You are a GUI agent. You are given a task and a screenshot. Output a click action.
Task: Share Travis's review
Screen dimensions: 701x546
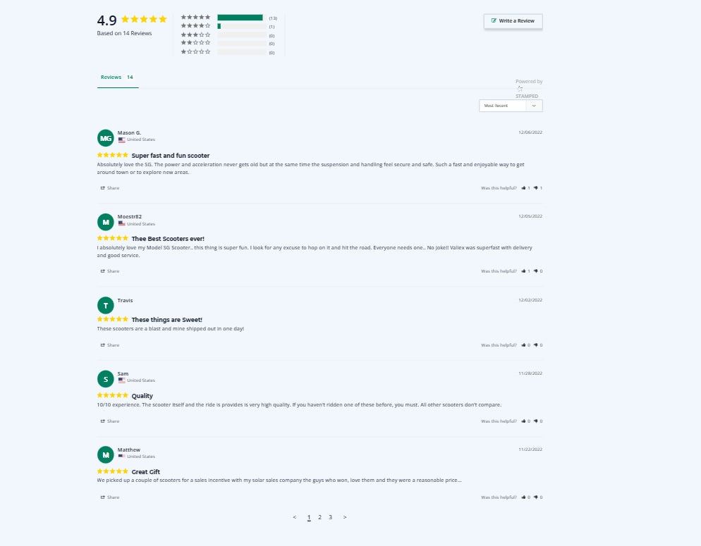pyautogui.click(x=110, y=345)
